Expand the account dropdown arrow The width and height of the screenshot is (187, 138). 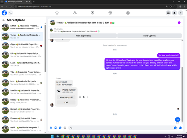coord(181,13)
